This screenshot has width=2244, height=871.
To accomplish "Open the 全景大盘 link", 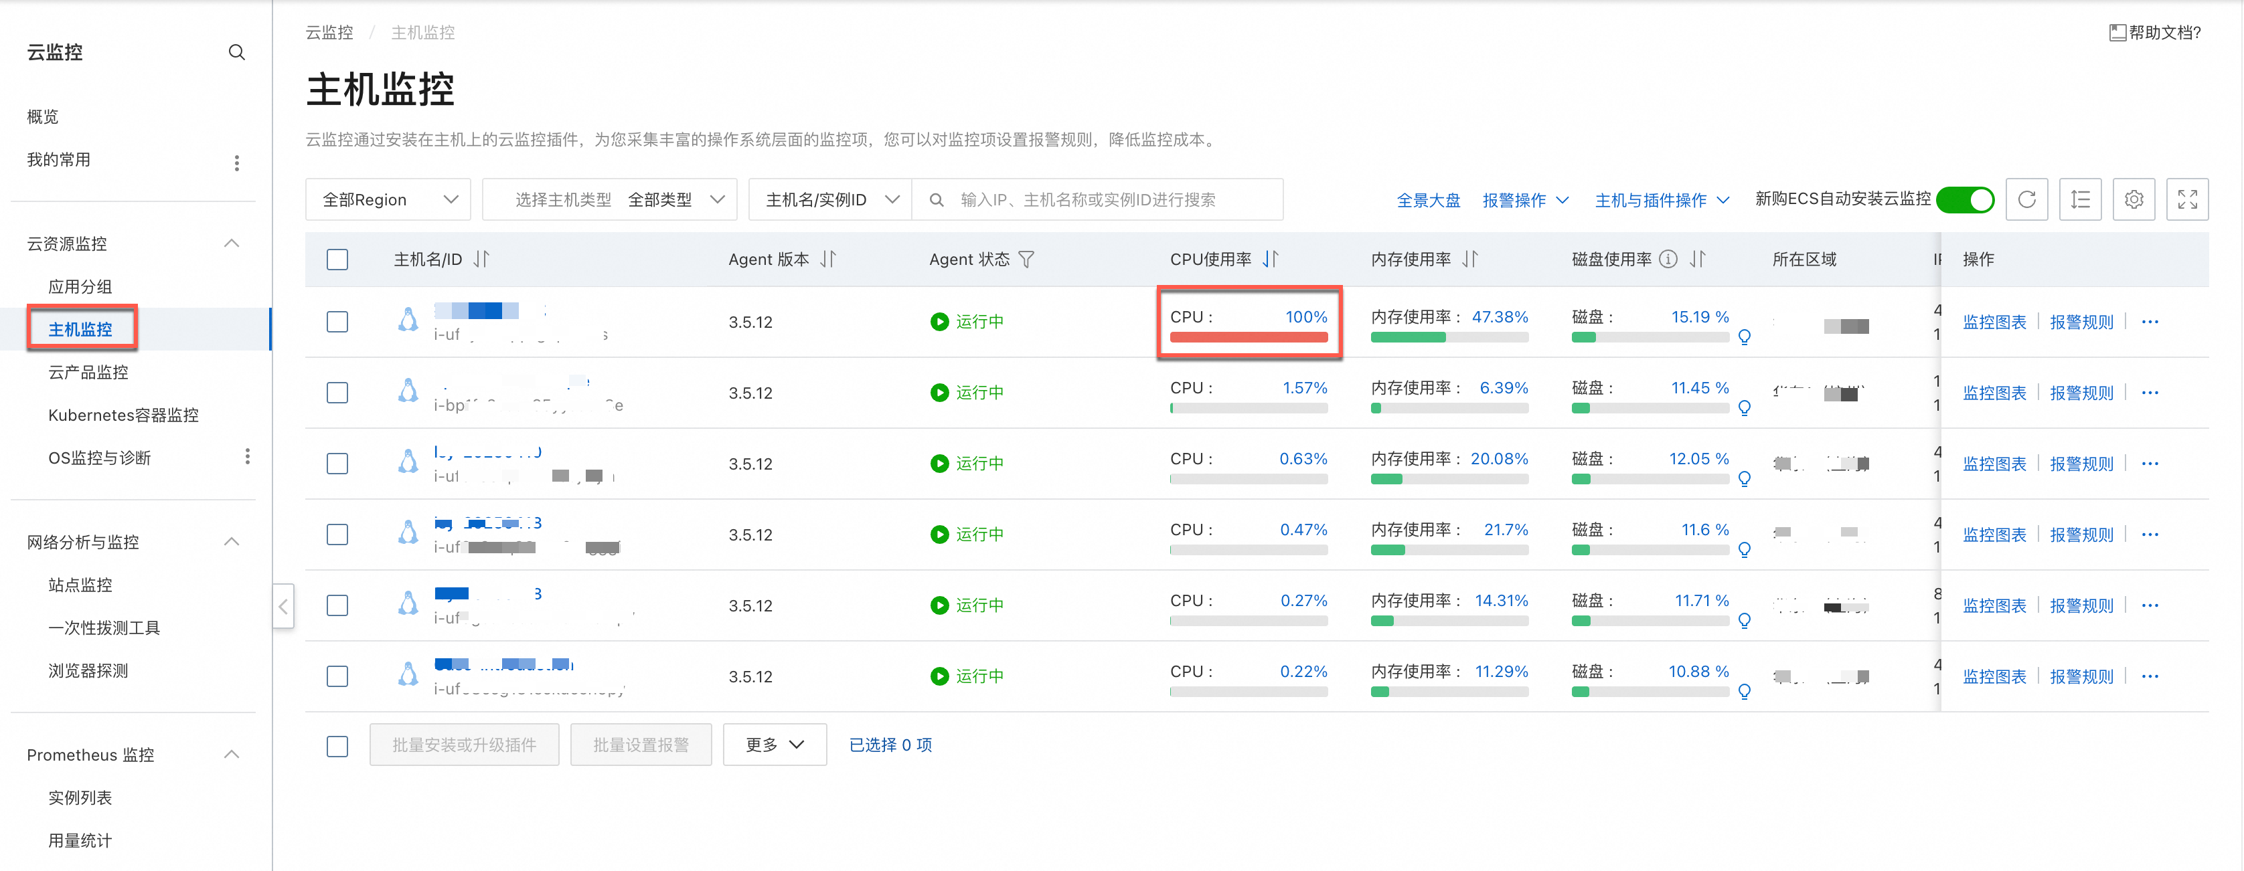I will point(1429,200).
